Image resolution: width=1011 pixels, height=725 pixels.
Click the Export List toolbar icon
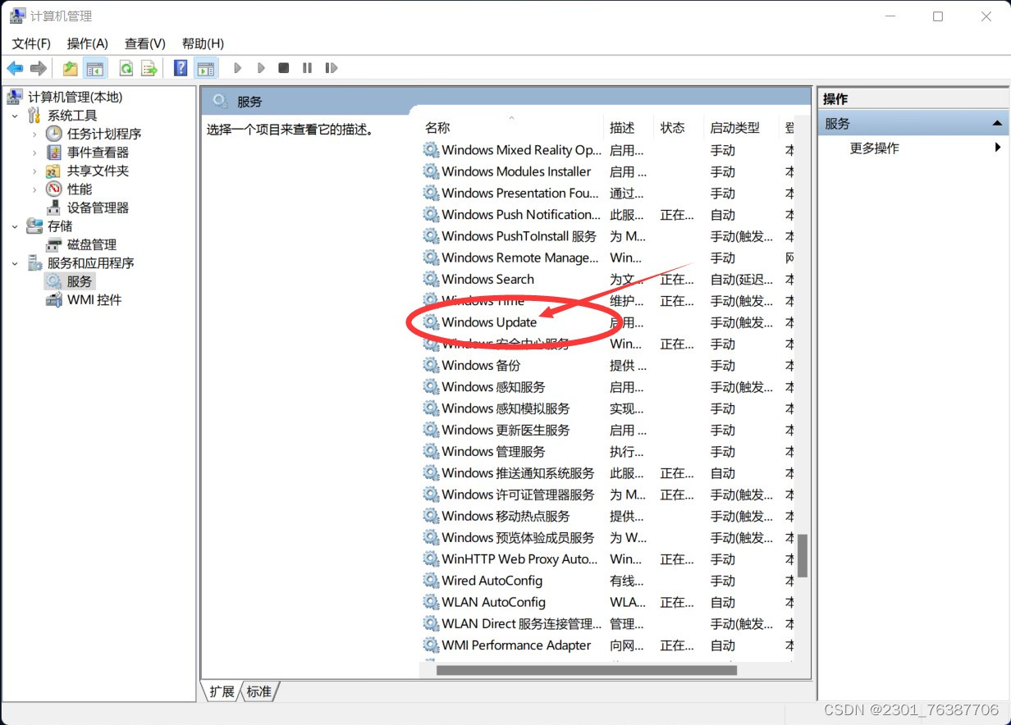149,68
